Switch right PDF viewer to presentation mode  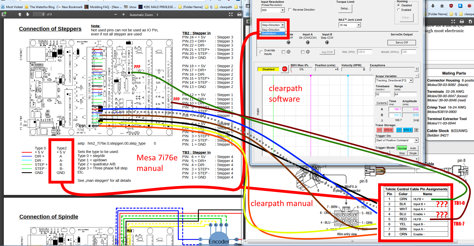click(453, 21)
